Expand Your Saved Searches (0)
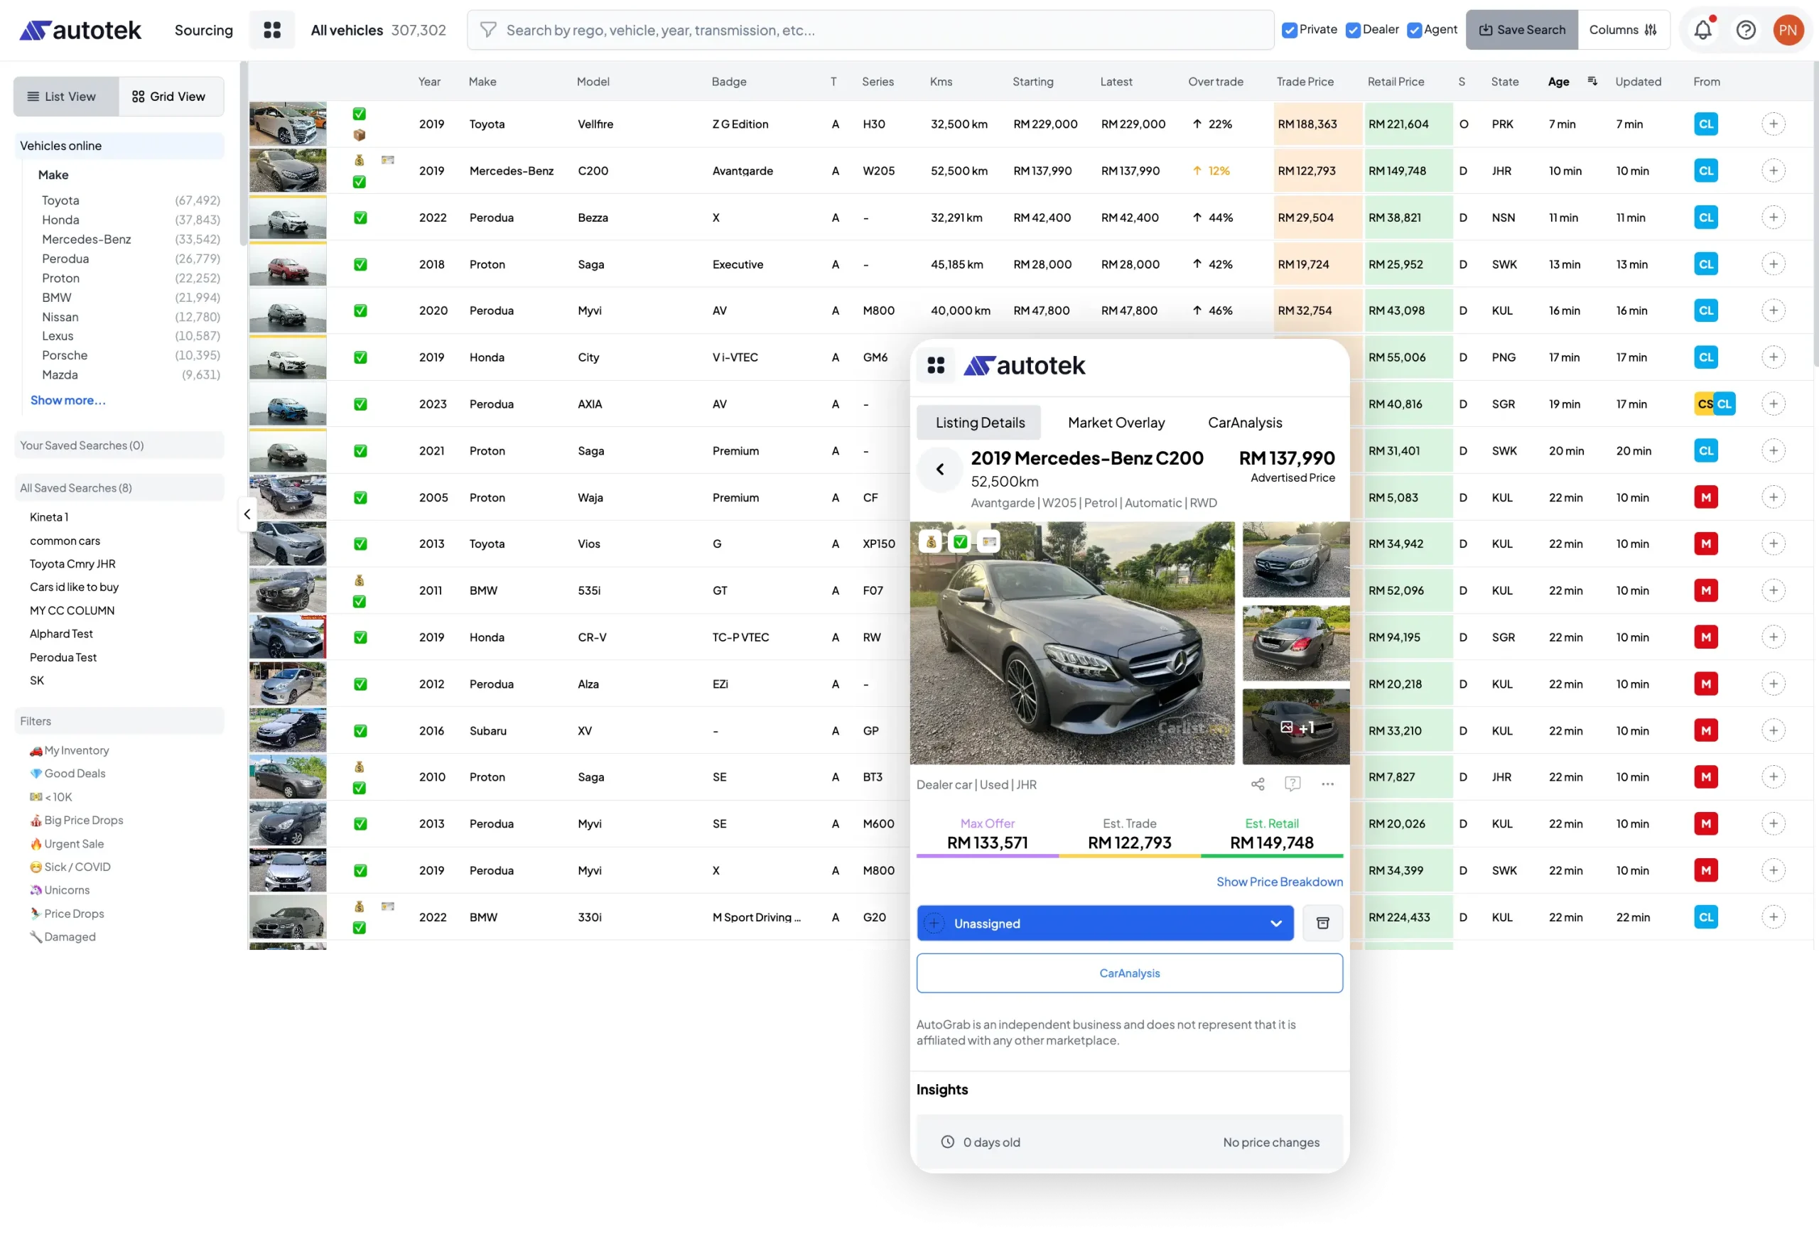Screen dimensions: 1819x1239 [119, 445]
